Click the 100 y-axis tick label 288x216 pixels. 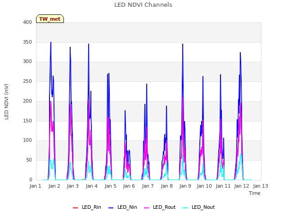pyautogui.click(x=27, y=140)
